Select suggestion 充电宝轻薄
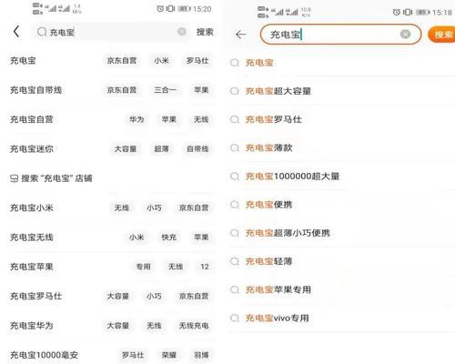 click(268, 261)
